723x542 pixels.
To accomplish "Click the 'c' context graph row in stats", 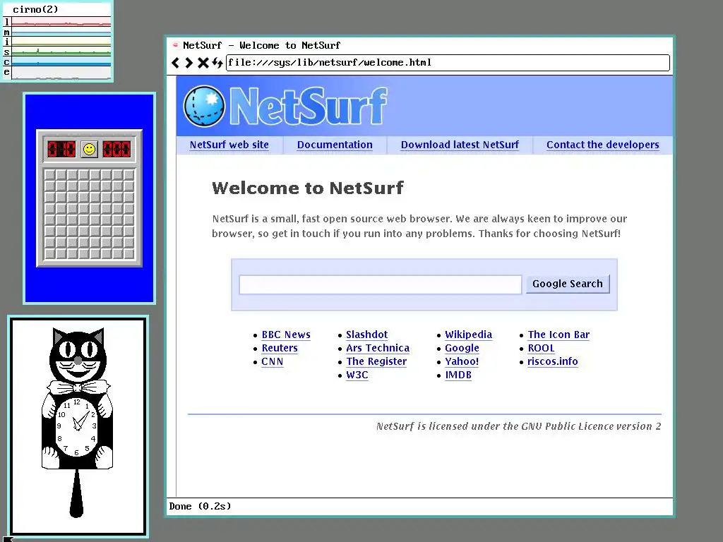I will tap(56, 62).
